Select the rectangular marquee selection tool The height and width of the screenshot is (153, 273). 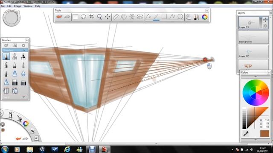(75, 17)
